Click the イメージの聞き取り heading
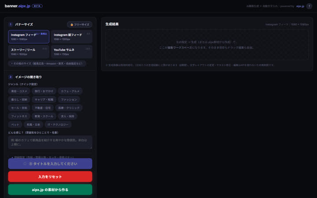This screenshot has height=198, width=317. click(29, 77)
